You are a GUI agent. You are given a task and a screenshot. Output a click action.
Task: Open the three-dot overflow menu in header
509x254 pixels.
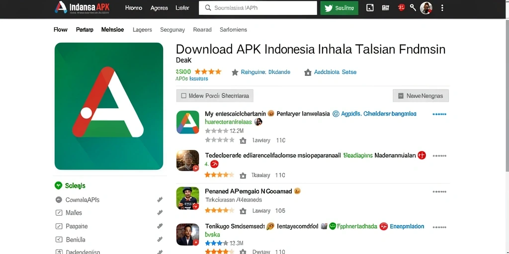pyautogui.click(x=442, y=8)
